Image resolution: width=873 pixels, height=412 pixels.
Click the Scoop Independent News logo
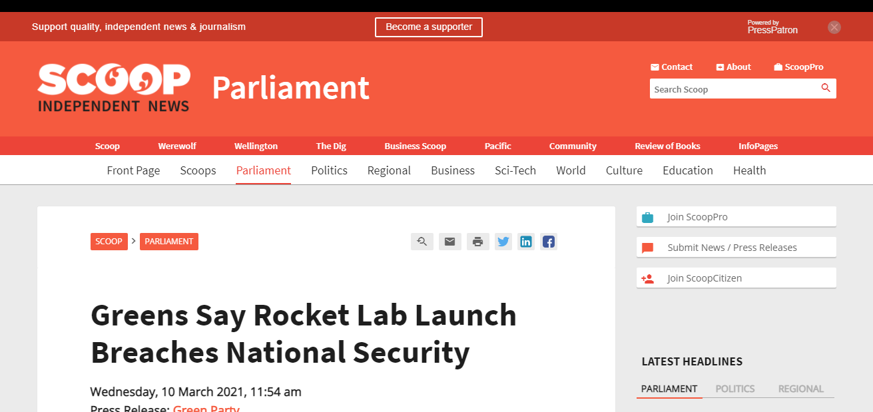point(114,87)
